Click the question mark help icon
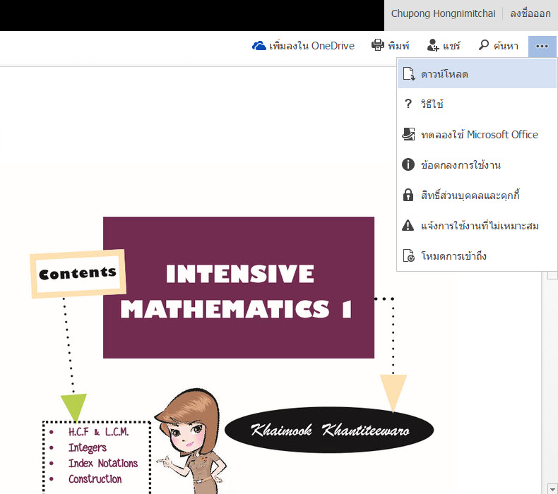The width and height of the screenshot is (558, 494). tap(408, 104)
